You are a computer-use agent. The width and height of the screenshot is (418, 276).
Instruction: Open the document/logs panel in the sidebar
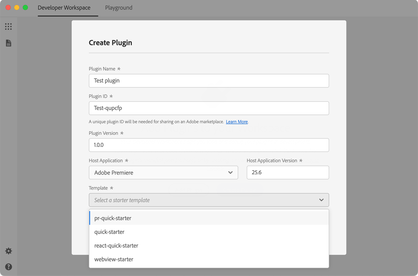click(x=8, y=43)
